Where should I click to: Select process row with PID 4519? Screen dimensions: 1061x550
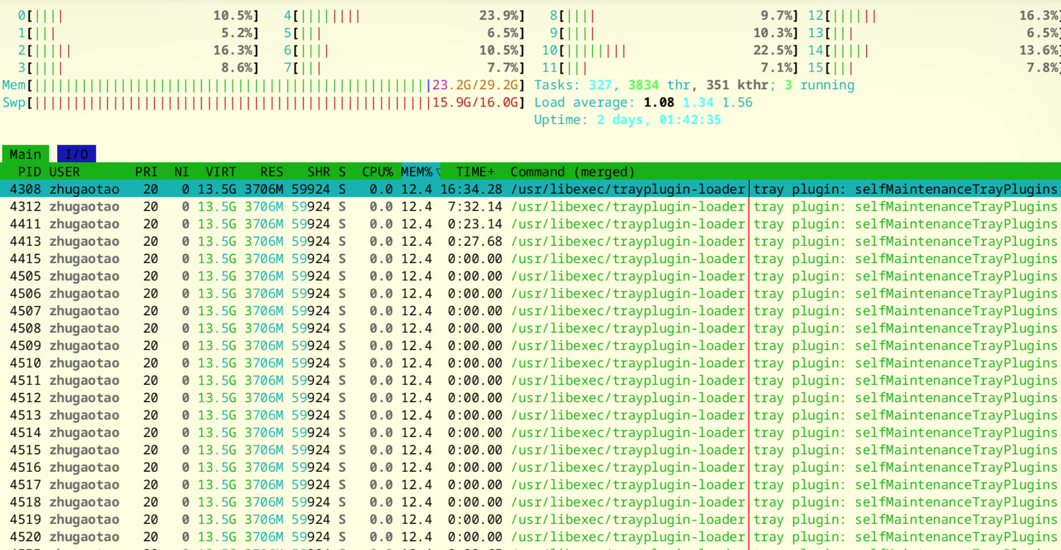pyautogui.click(x=530, y=519)
